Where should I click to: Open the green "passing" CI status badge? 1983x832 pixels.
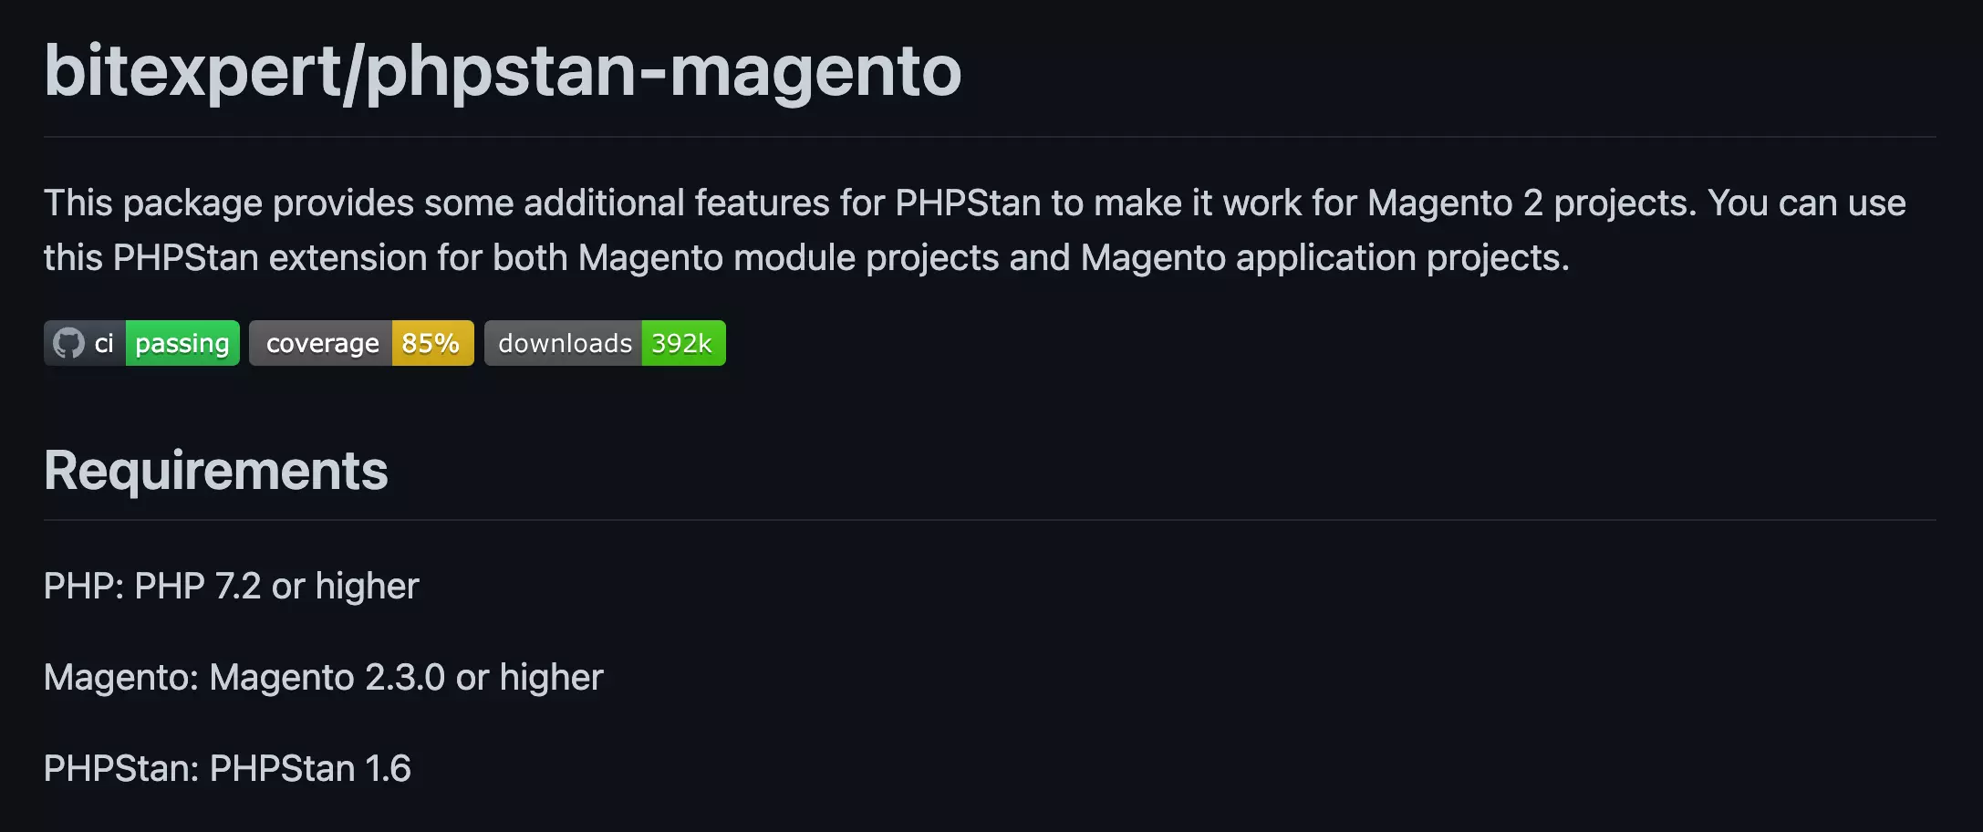tap(182, 343)
